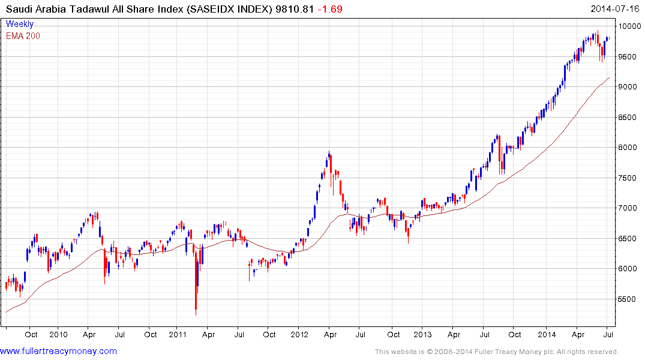645x360 pixels.
Task: Click the Apr label of year 2012
Action: pos(331,334)
